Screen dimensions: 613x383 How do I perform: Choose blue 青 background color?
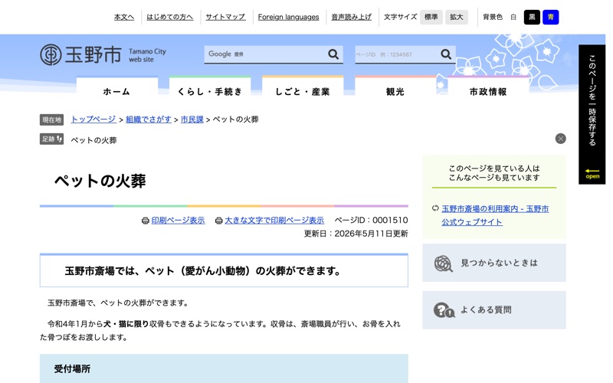[x=550, y=17]
